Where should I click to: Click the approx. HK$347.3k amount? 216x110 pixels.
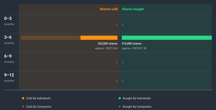134,48
